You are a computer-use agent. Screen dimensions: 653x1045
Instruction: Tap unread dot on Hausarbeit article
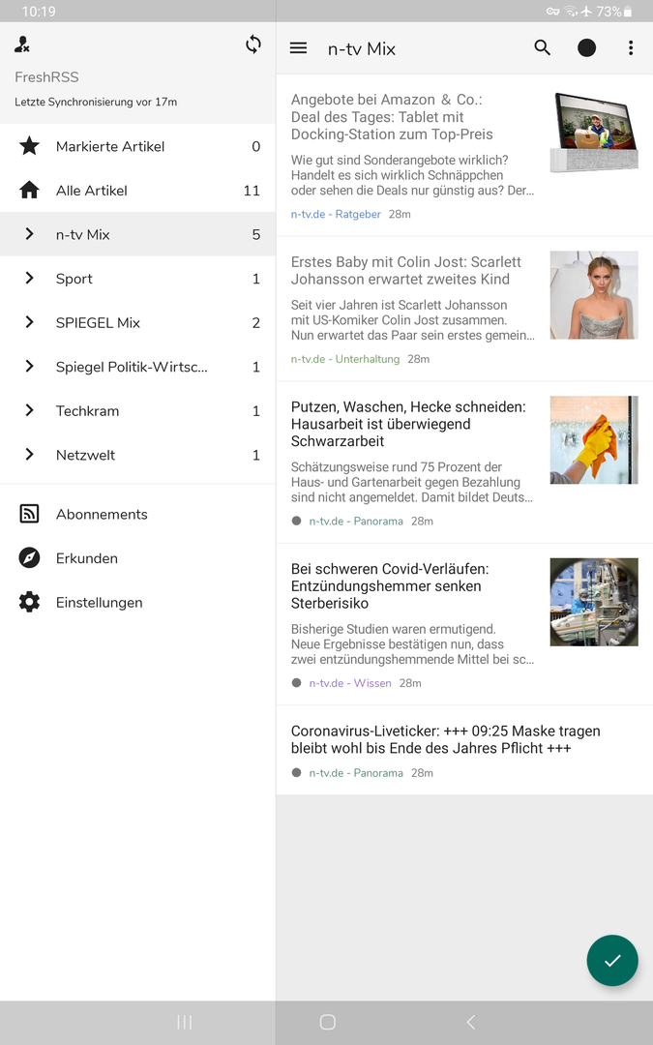point(297,521)
